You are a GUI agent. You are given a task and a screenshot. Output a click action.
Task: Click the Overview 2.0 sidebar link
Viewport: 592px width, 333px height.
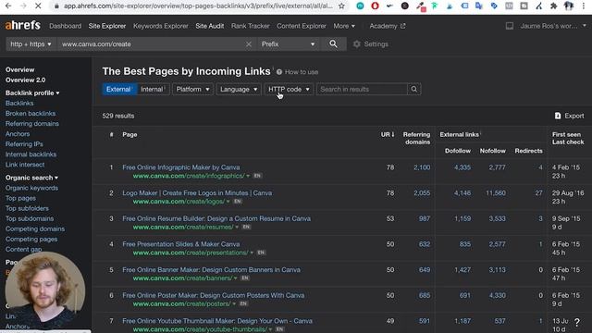pyautogui.click(x=25, y=80)
